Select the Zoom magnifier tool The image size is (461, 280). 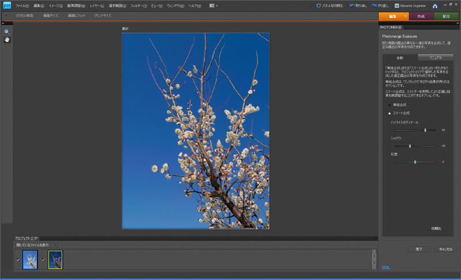(7, 32)
